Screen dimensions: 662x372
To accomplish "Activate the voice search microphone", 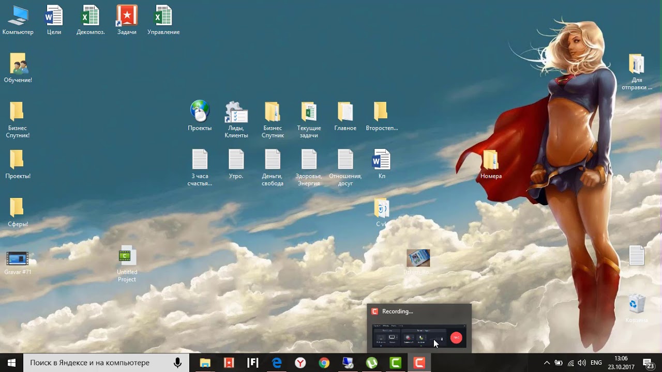I will [177, 363].
